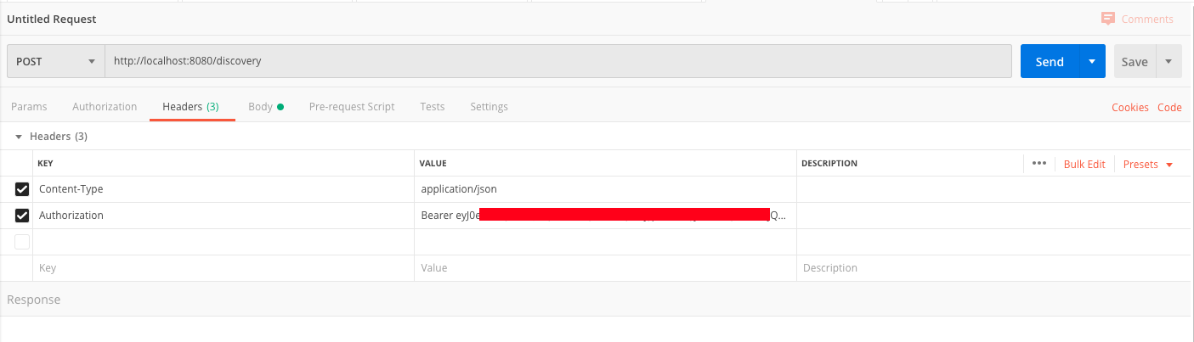Expand the Send button dropdown arrow
The width and height of the screenshot is (1194, 342).
coord(1092,61)
